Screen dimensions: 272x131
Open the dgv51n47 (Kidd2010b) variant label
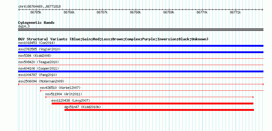(83, 107)
